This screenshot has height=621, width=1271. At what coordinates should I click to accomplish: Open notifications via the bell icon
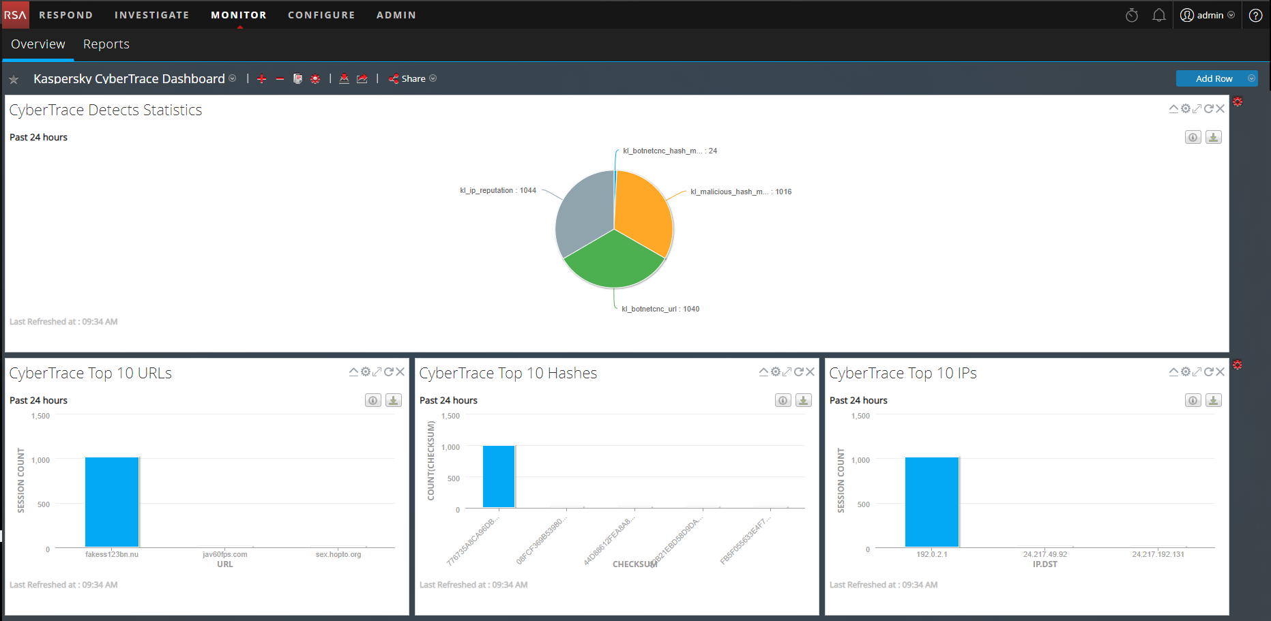tap(1158, 14)
